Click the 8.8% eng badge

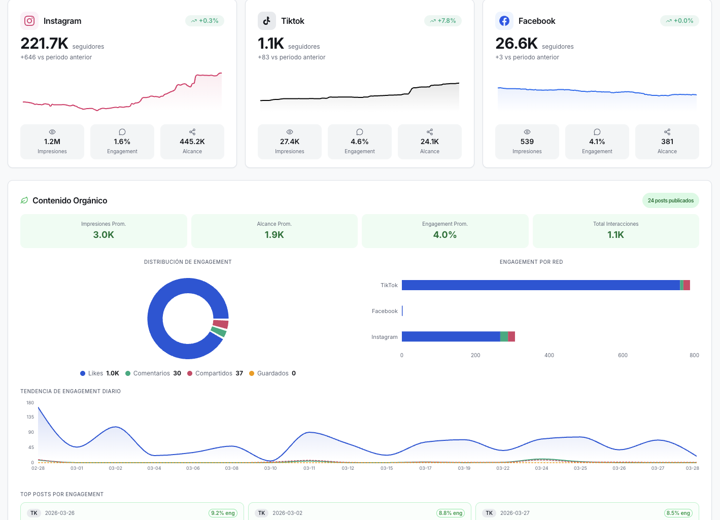tap(451, 513)
